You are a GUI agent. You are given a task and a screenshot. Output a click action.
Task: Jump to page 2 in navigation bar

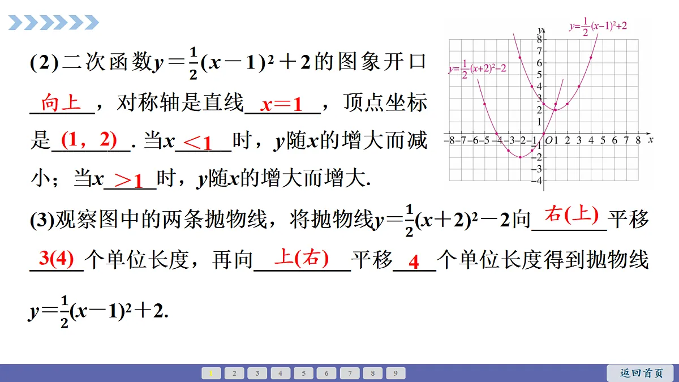(x=234, y=374)
